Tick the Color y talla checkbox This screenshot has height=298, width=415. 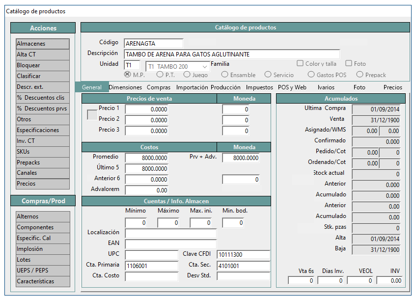point(300,63)
